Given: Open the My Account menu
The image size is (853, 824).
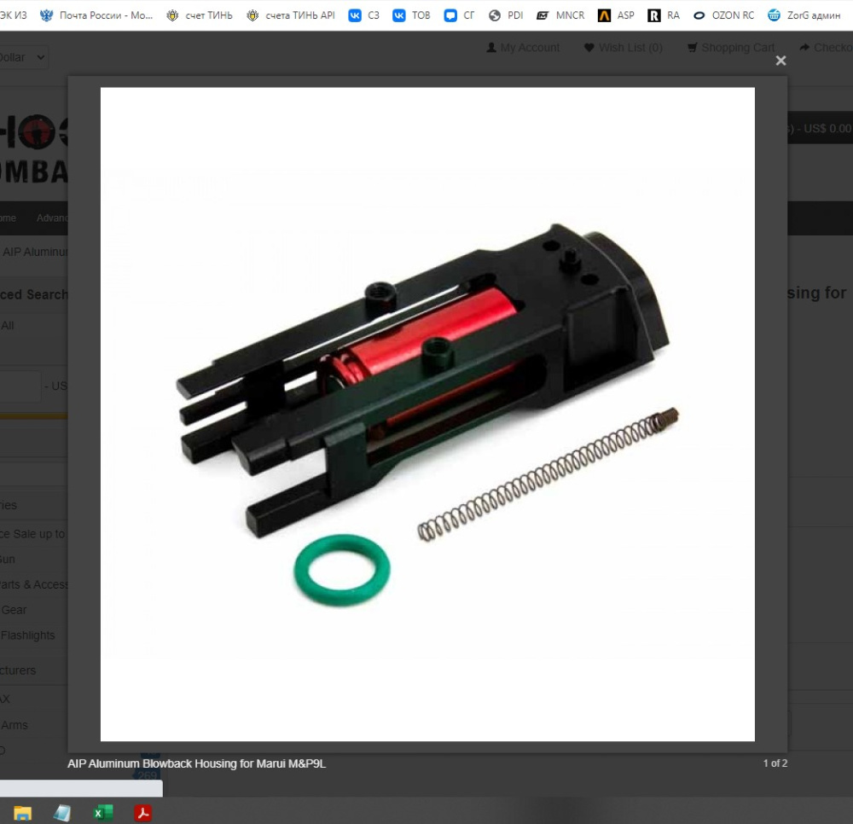Looking at the screenshot, I should 523,48.
